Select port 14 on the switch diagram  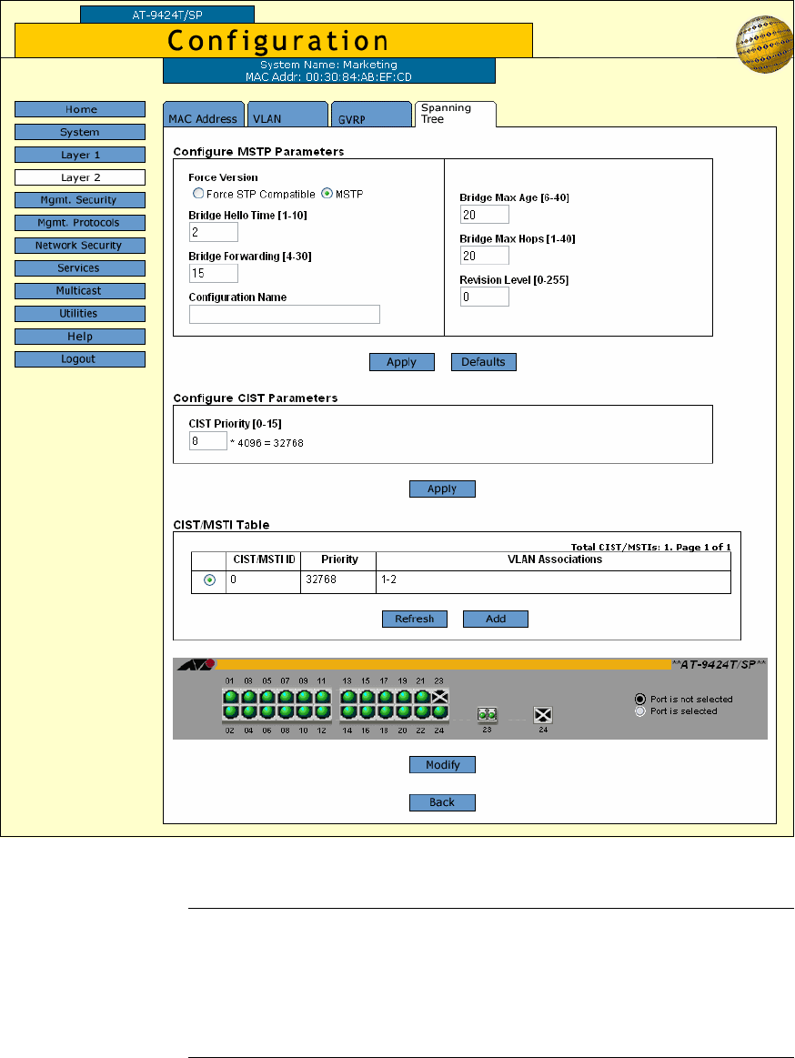pos(348,712)
